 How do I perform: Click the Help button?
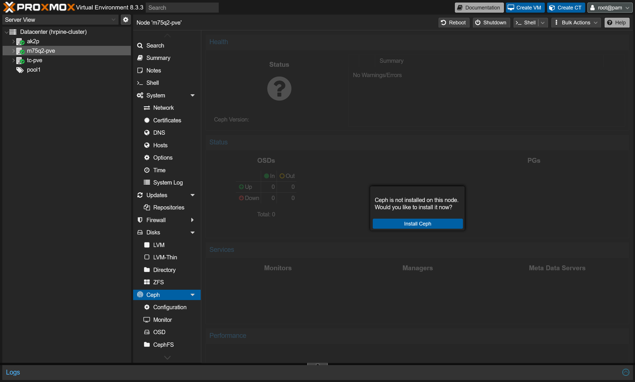click(617, 23)
